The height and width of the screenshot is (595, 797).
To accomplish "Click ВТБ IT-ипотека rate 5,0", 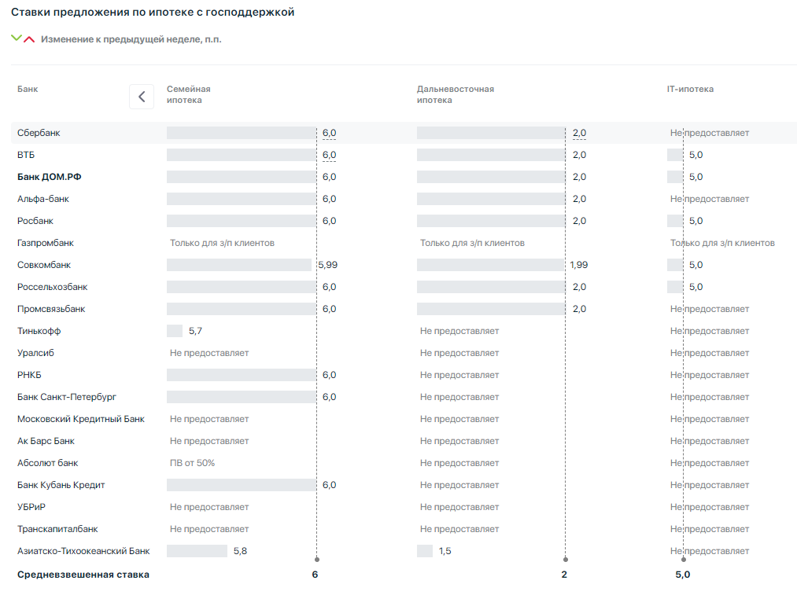I will point(696,155).
